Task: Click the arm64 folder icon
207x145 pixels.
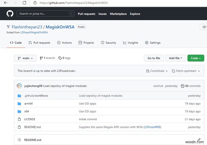Action: point(19,104)
